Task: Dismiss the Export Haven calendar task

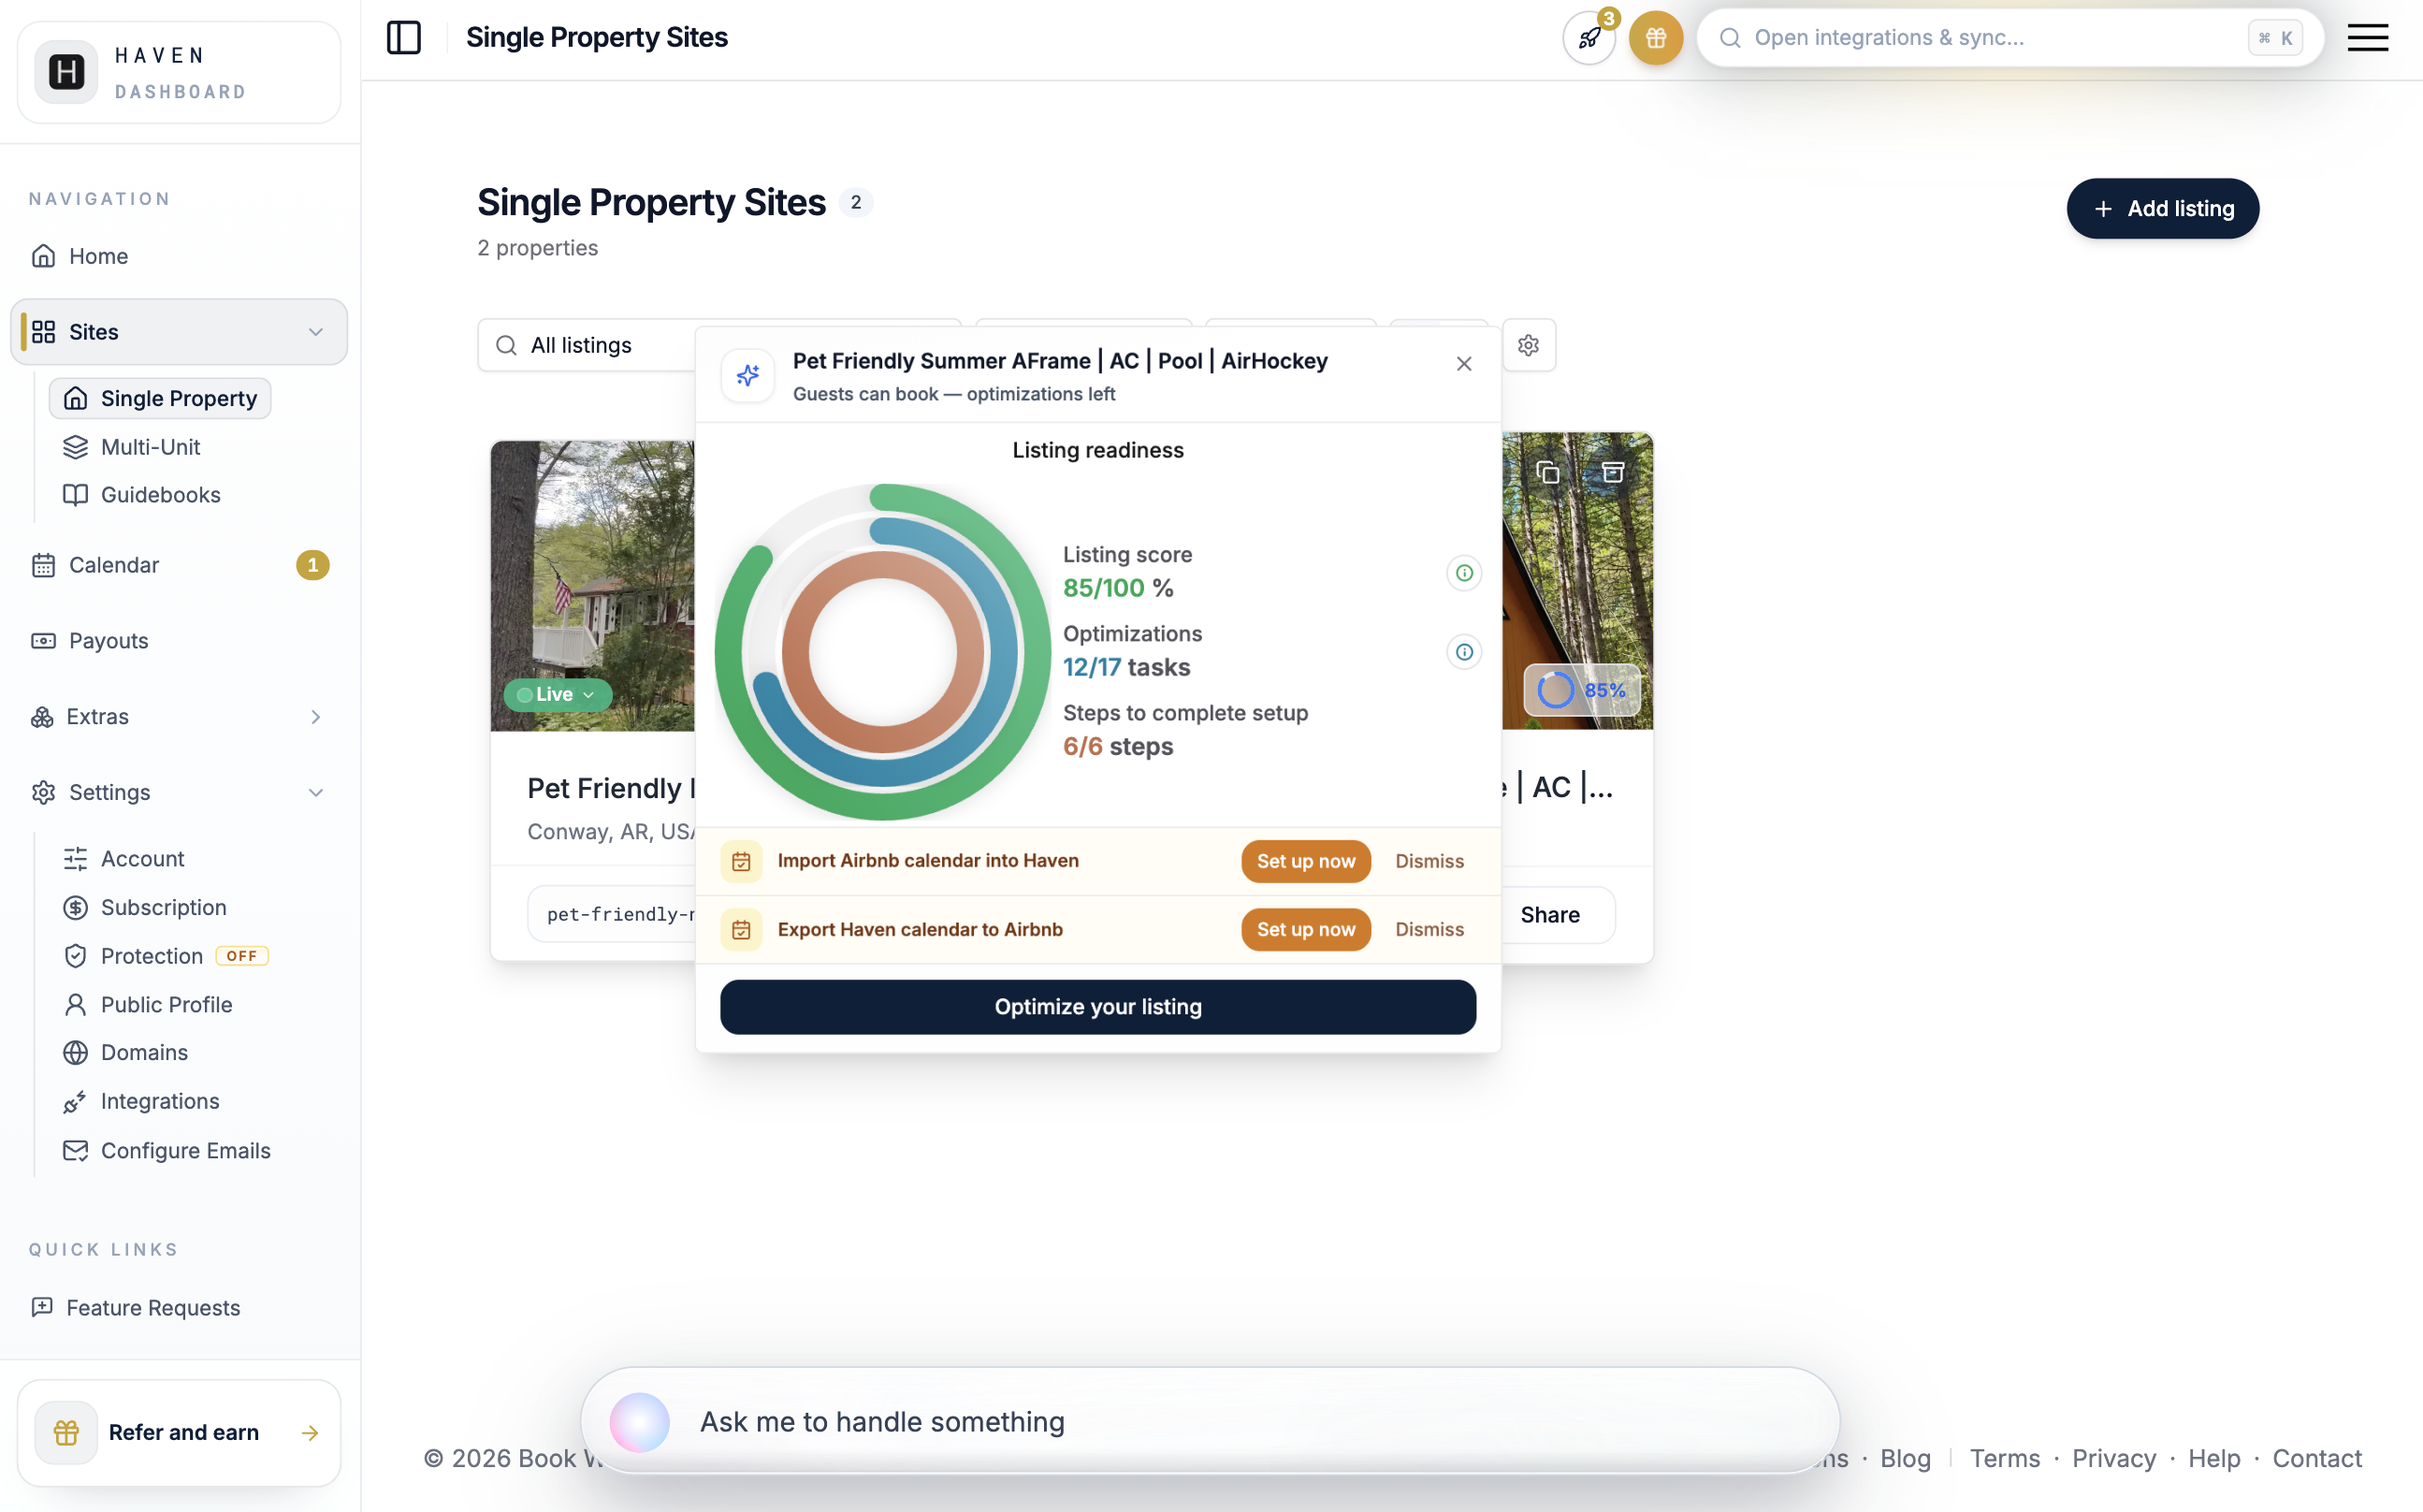Action: [1429, 930]
